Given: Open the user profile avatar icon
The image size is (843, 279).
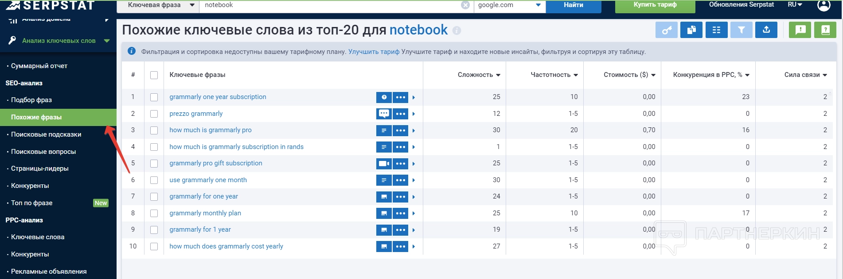Looking at the screenshot, I should coord(823,5).
